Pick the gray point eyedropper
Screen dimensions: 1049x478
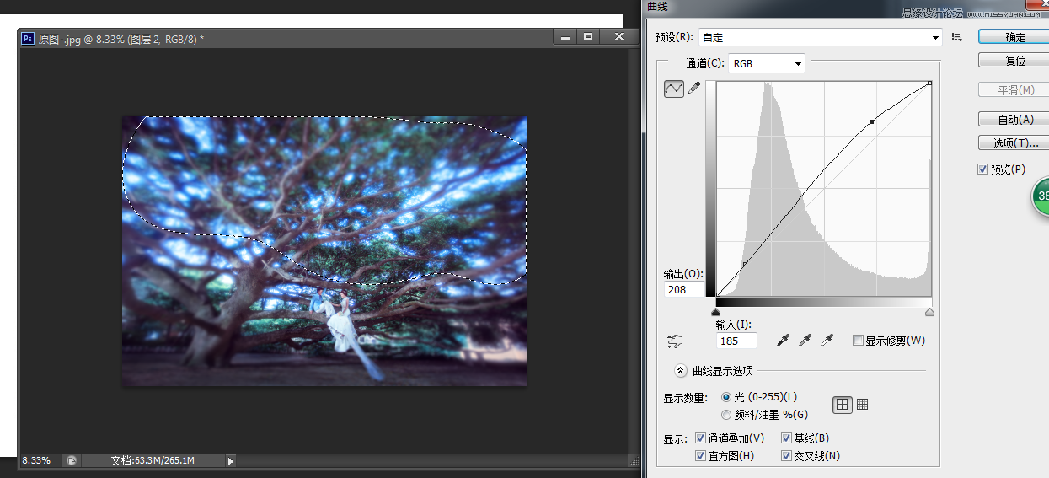coord(805,341)
